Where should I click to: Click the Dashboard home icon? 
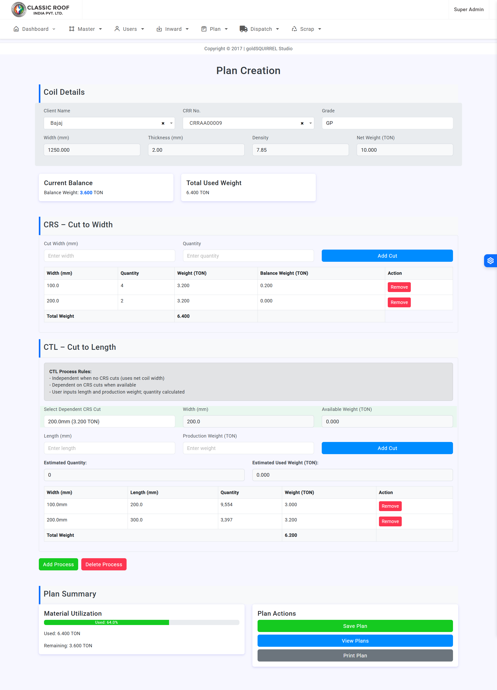[16, 29]
